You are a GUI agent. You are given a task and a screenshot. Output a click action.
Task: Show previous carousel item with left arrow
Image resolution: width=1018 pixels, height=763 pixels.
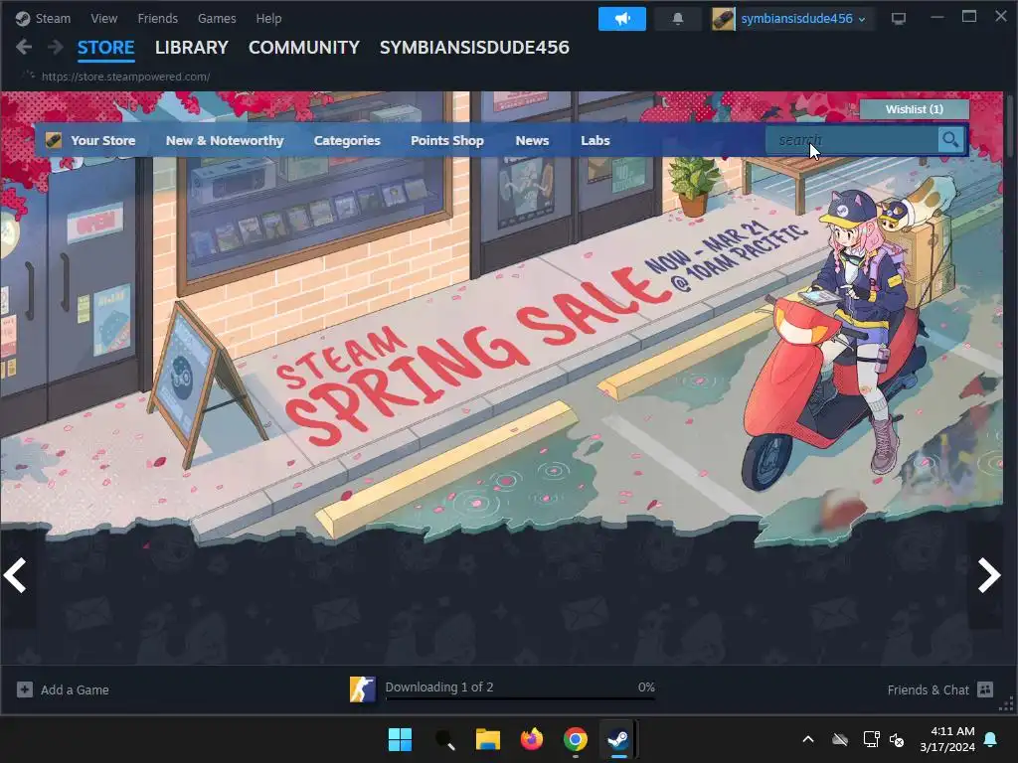click(x=16, y=575)
